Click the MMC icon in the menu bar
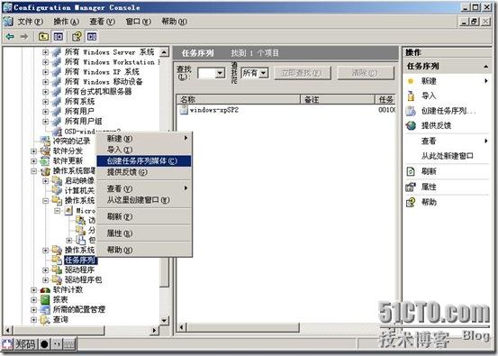 8,22
